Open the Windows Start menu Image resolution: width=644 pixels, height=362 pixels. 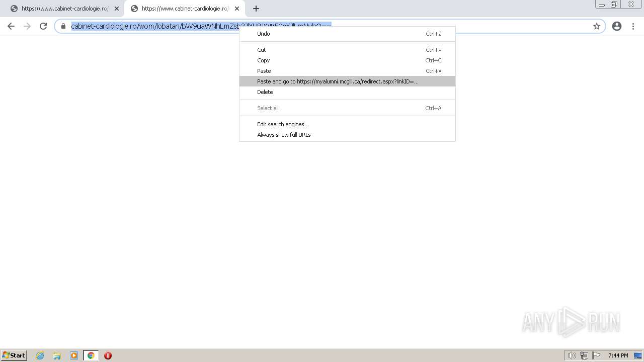[x=14, y=355]
